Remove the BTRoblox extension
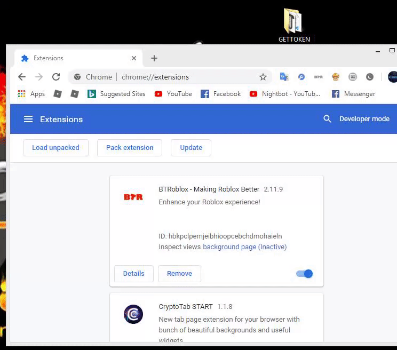The height and width of the screenshot is (350, 397). (x=179, y=274)
